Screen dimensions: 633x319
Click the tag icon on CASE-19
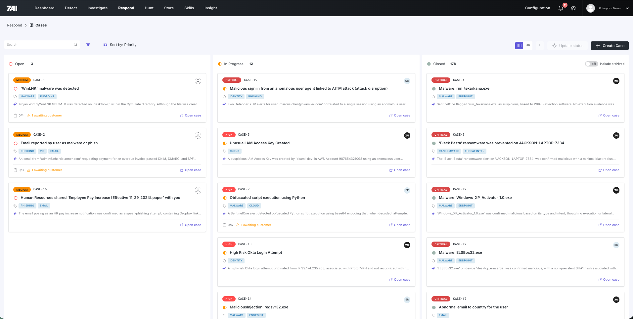[x=224, y=97]
